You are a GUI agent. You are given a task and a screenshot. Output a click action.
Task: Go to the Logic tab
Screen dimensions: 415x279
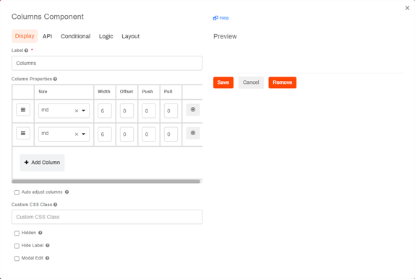106,36
